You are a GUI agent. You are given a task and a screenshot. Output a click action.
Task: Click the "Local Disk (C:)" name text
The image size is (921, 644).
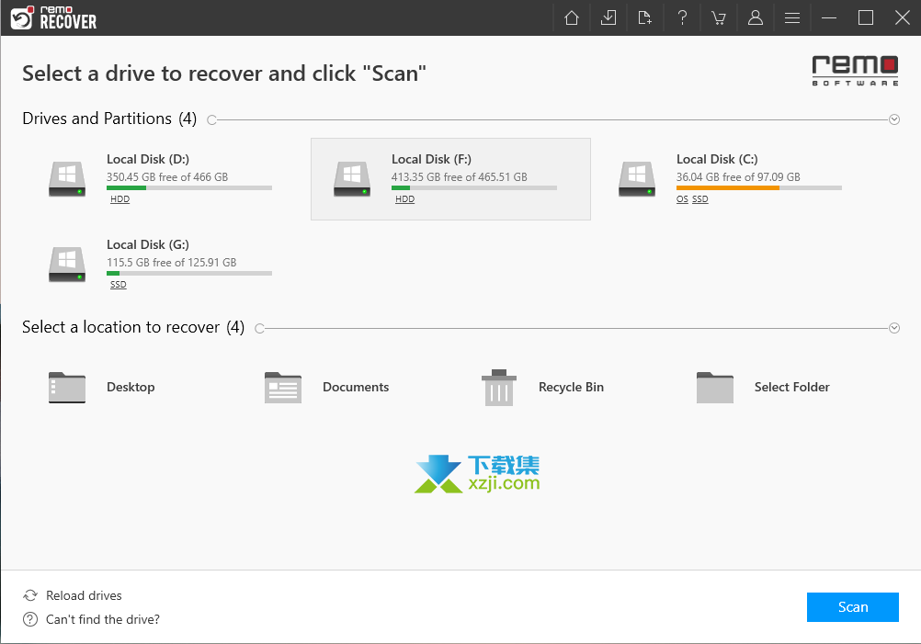(717, 159)
